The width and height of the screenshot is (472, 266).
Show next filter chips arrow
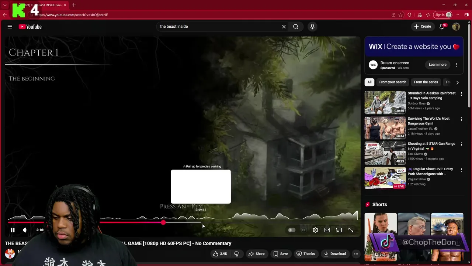[x=457, y=82]
